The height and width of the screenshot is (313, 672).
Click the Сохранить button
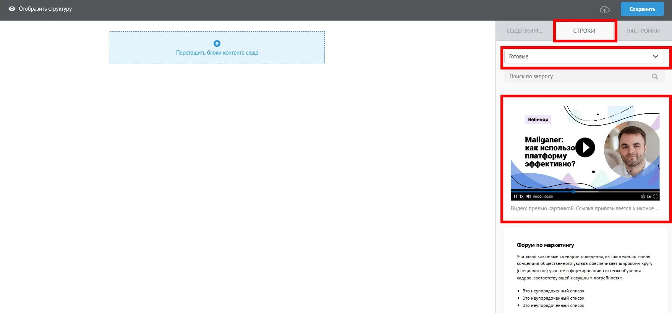coord(642,9)
